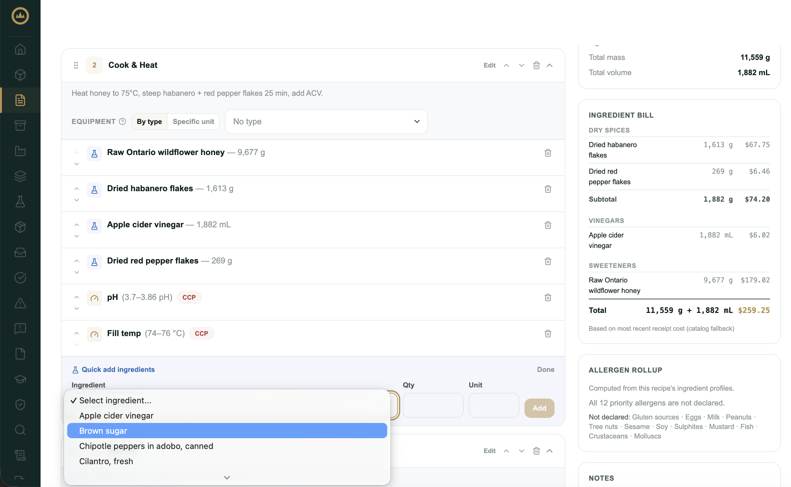Viewport: 791px width, 487px height.
Task: Open the message alert icon in sidebar
Action: click(x=20, y=328)
